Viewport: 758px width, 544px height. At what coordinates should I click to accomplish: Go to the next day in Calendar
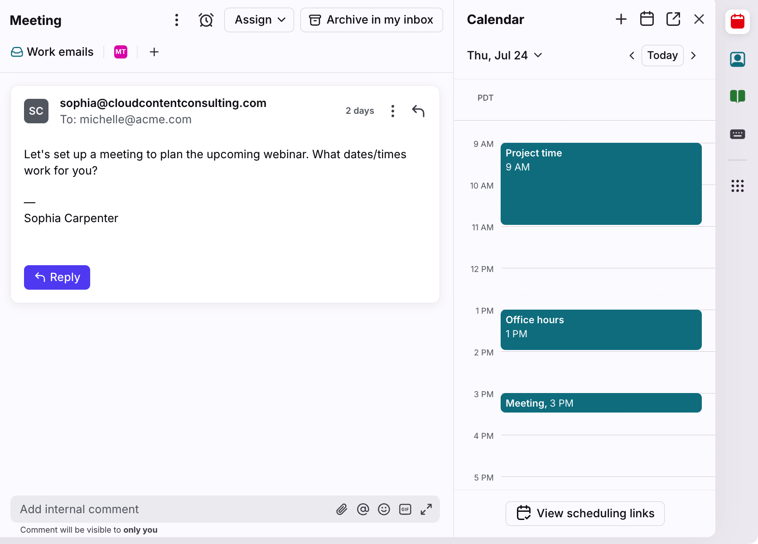tap(693, 56)
